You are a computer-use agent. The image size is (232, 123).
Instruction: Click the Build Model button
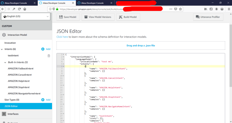128,17
